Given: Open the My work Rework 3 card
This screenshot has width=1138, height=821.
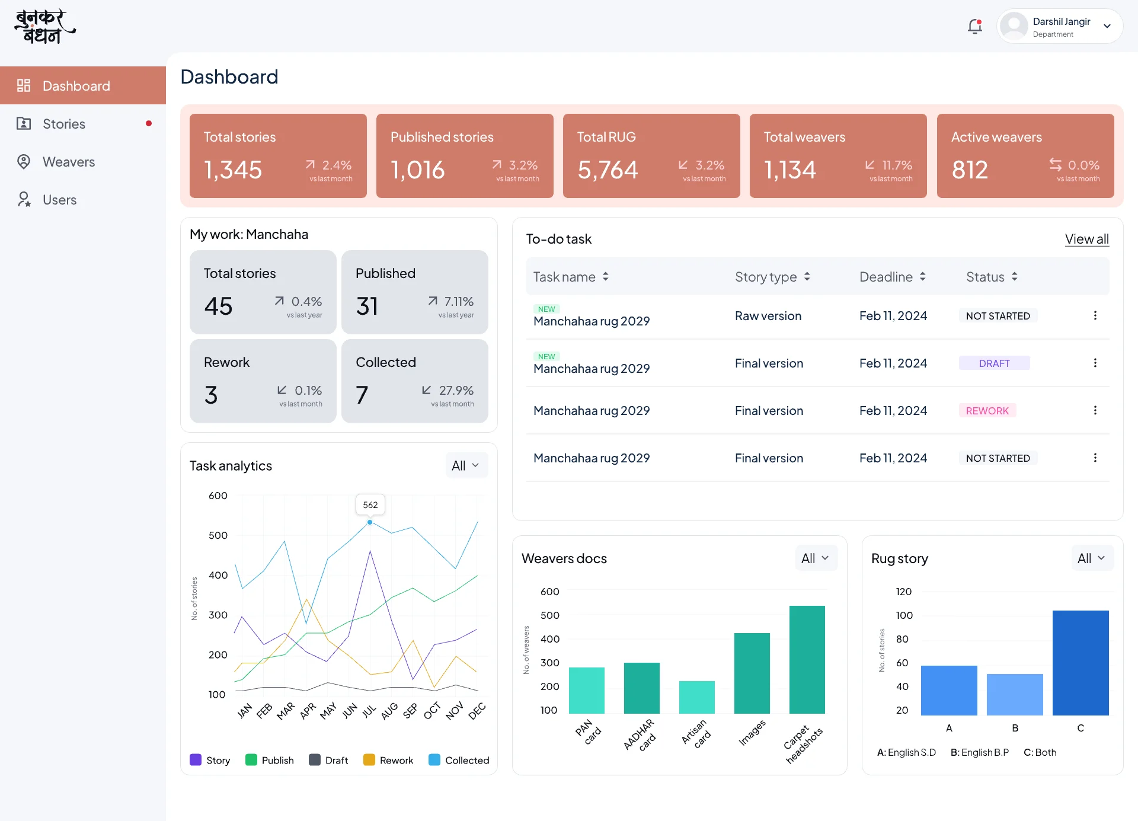Looking at the screenshot, I should (x=263, y=381).
